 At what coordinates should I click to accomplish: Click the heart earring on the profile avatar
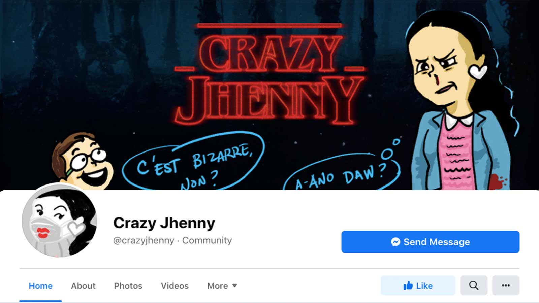coord(76,225)
